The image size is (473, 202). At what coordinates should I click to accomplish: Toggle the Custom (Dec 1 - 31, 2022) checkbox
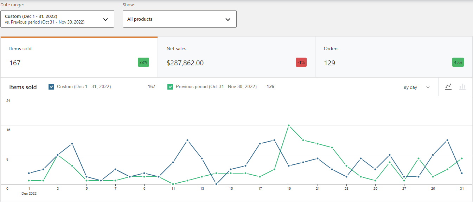click(51, 87)
